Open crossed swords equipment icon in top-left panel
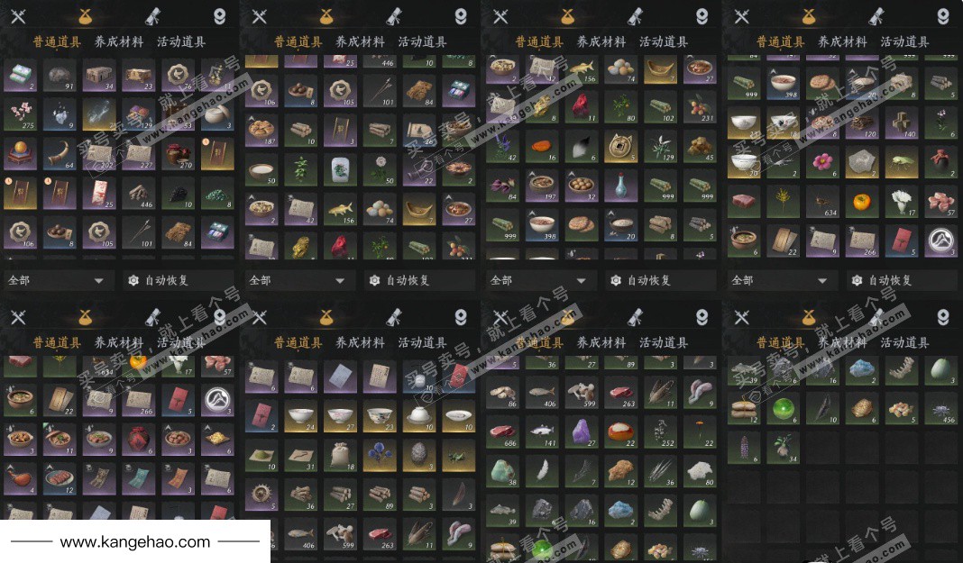This screenshot has height=563, width=963. pos(18,16)
